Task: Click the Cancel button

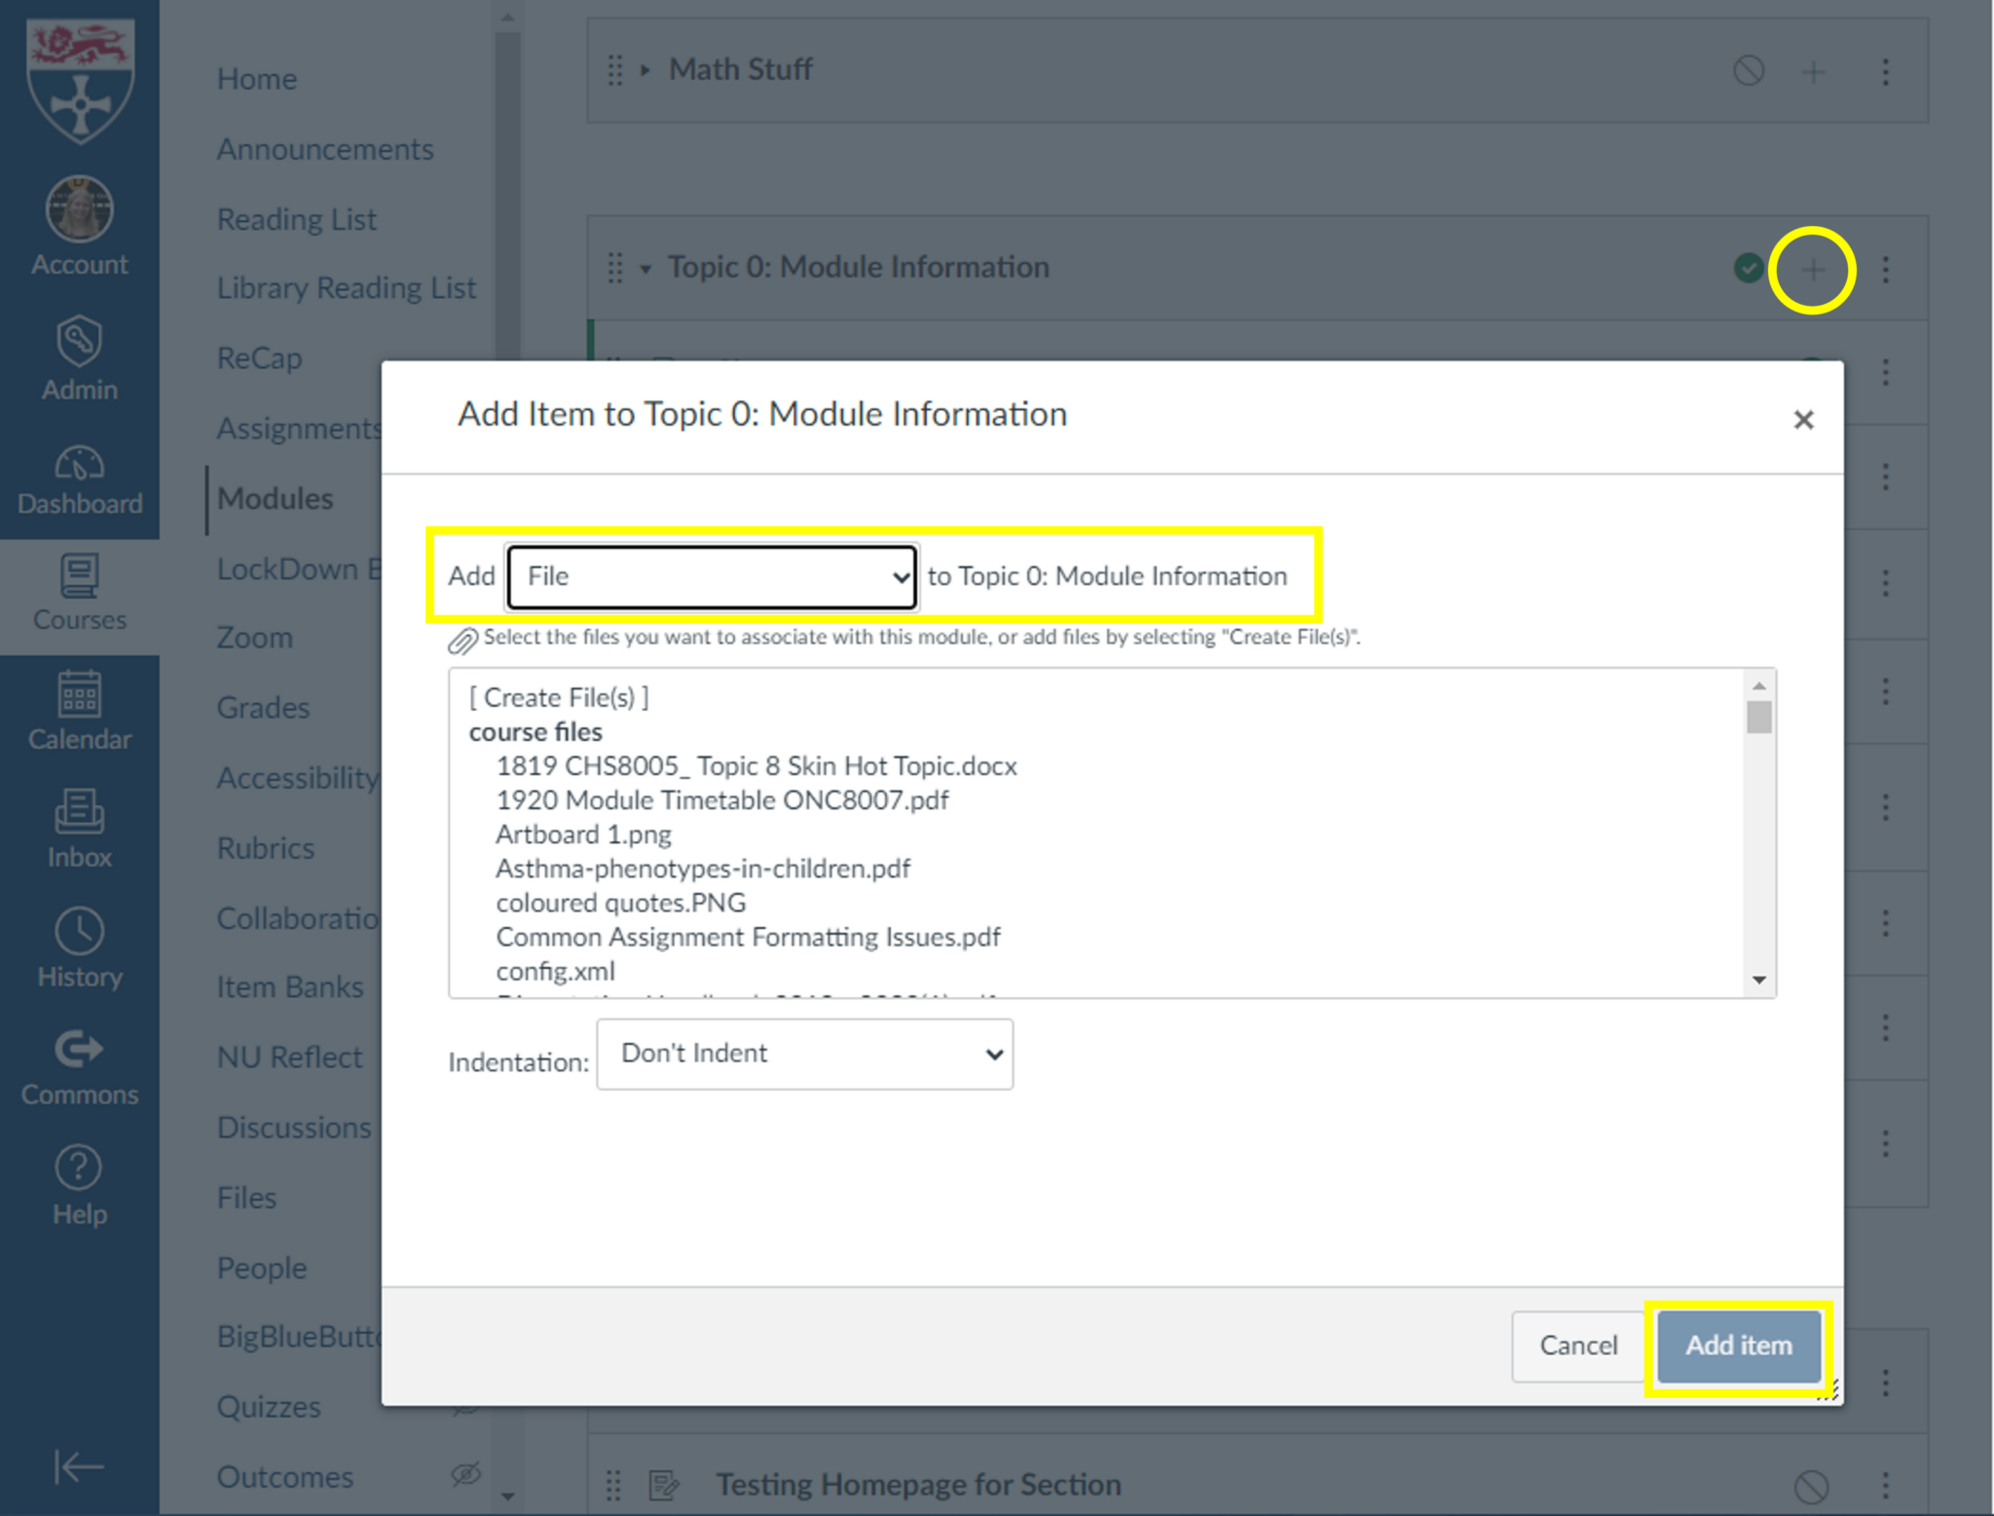Action: [1577, 1346]
